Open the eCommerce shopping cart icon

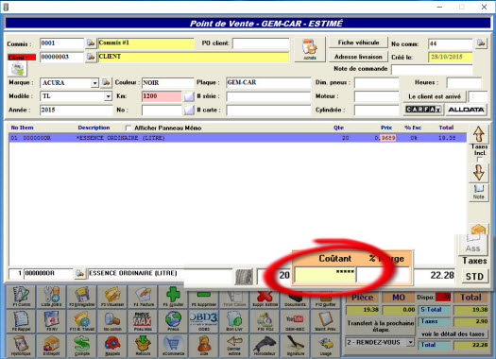pyautogui.click(x=173, y=345)
